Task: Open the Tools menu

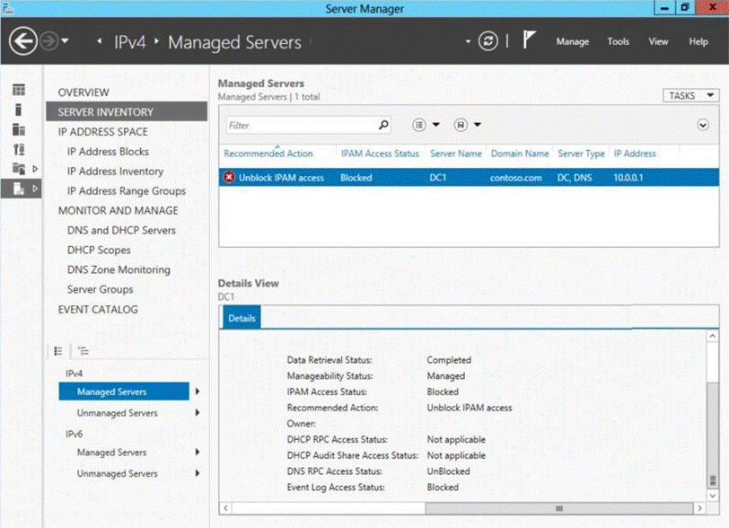Action: [x=618, y=41]
